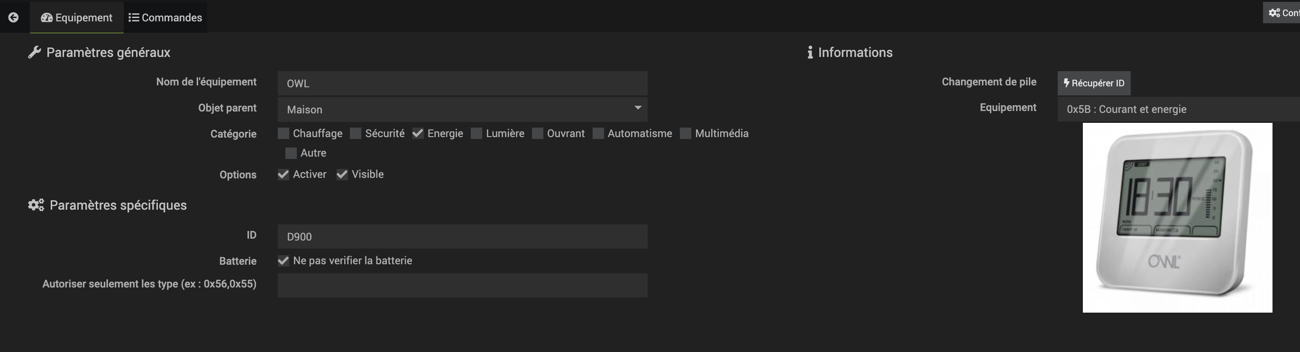Click the ID field containing D900
Viewport: 1300px width, 352px height.
(x=462, y=236)
